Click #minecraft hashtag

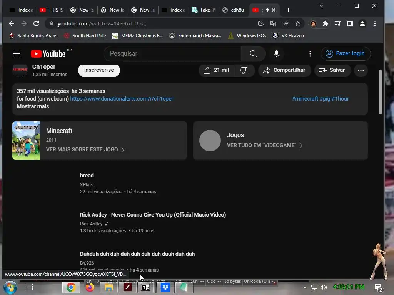click(x=305, y=99)
